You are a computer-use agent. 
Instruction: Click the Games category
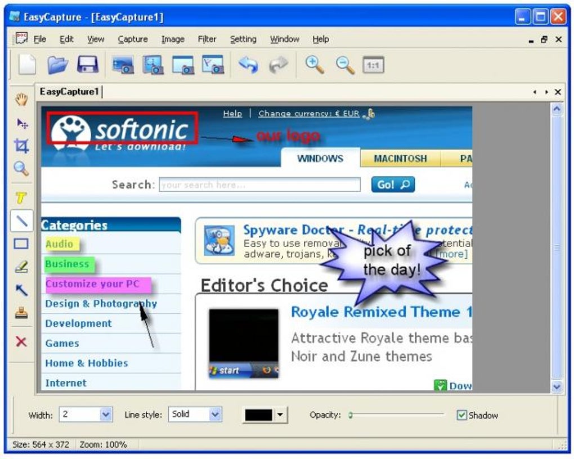click(x=62, y=343)
